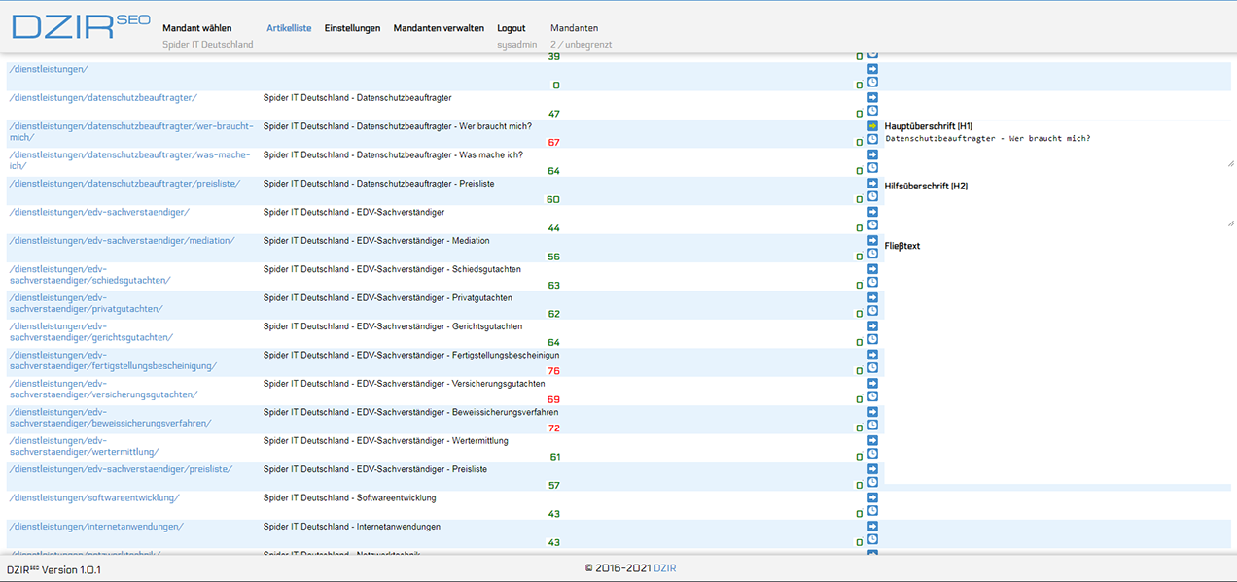Screen dimensions: 1237x582
Task: Click arrow icon for Datenschutzbeauftragter row
Action: [x=872, y=97]
